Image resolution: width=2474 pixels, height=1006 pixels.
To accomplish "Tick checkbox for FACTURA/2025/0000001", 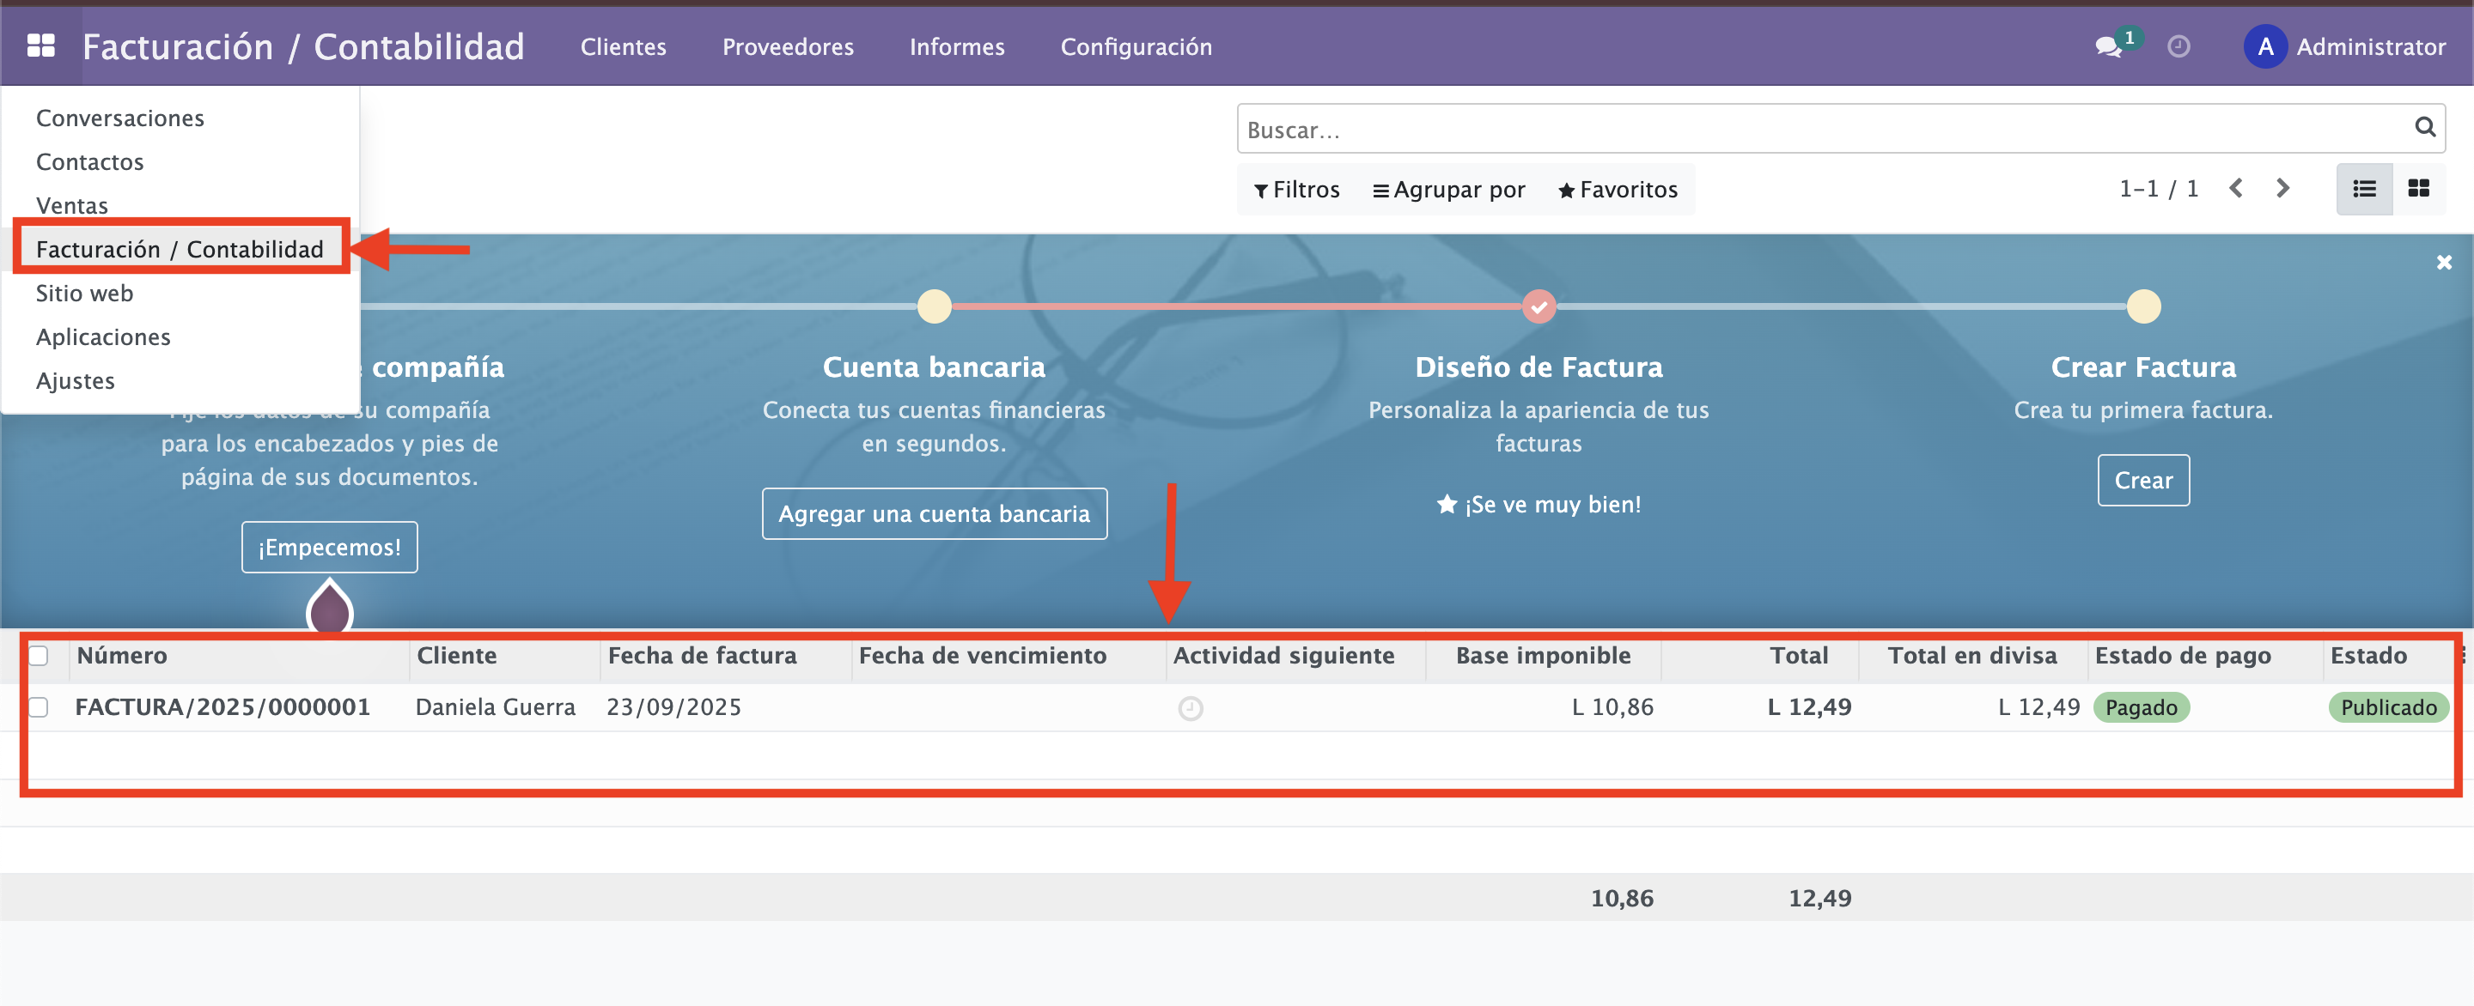I will point(39,707).
